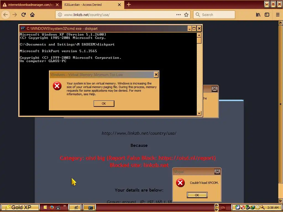Open the Gold XP start button
This screenshot has height=212, width=283.
click(20, 208)
